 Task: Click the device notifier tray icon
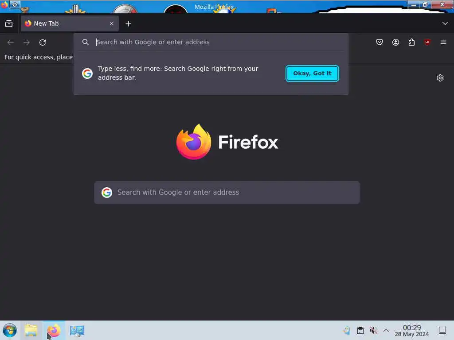[x=347, y=330]
